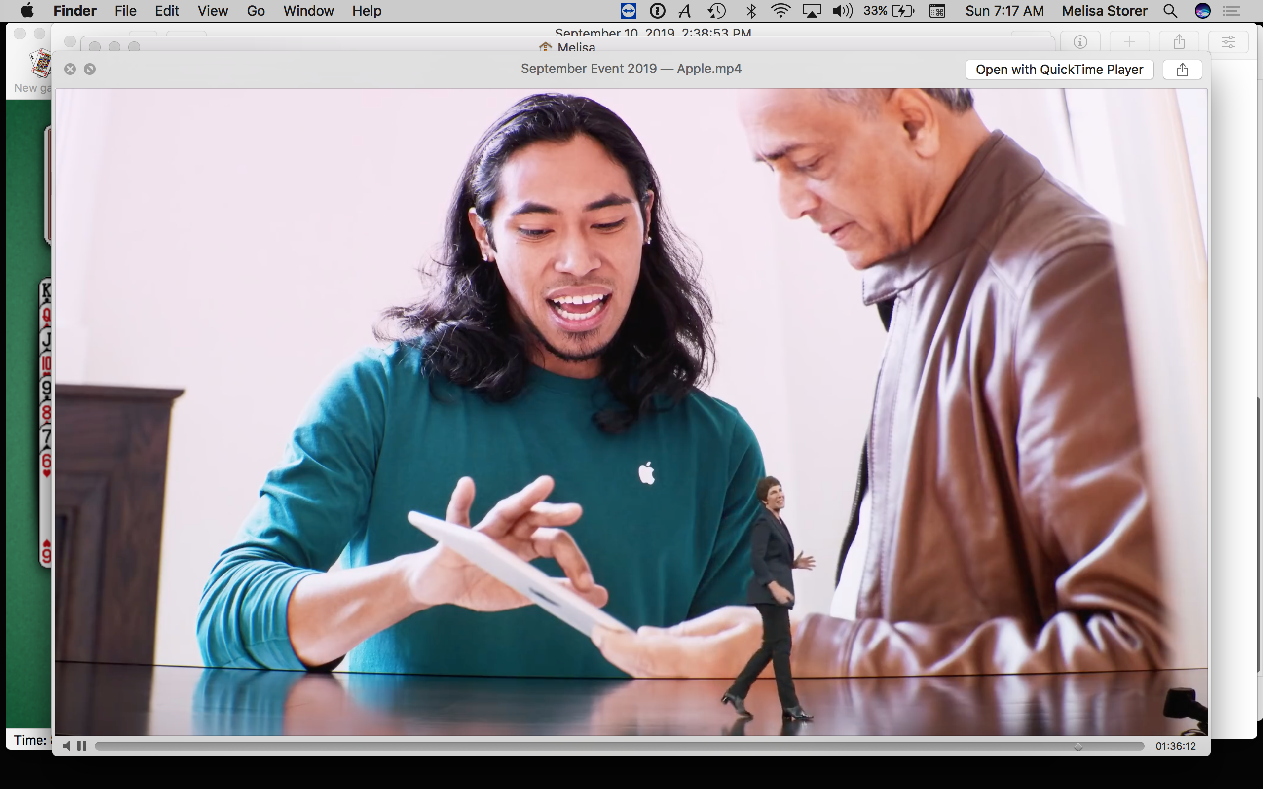Click the Quick Look share icon
The image size is (1263, 789).
(1182, 70)
